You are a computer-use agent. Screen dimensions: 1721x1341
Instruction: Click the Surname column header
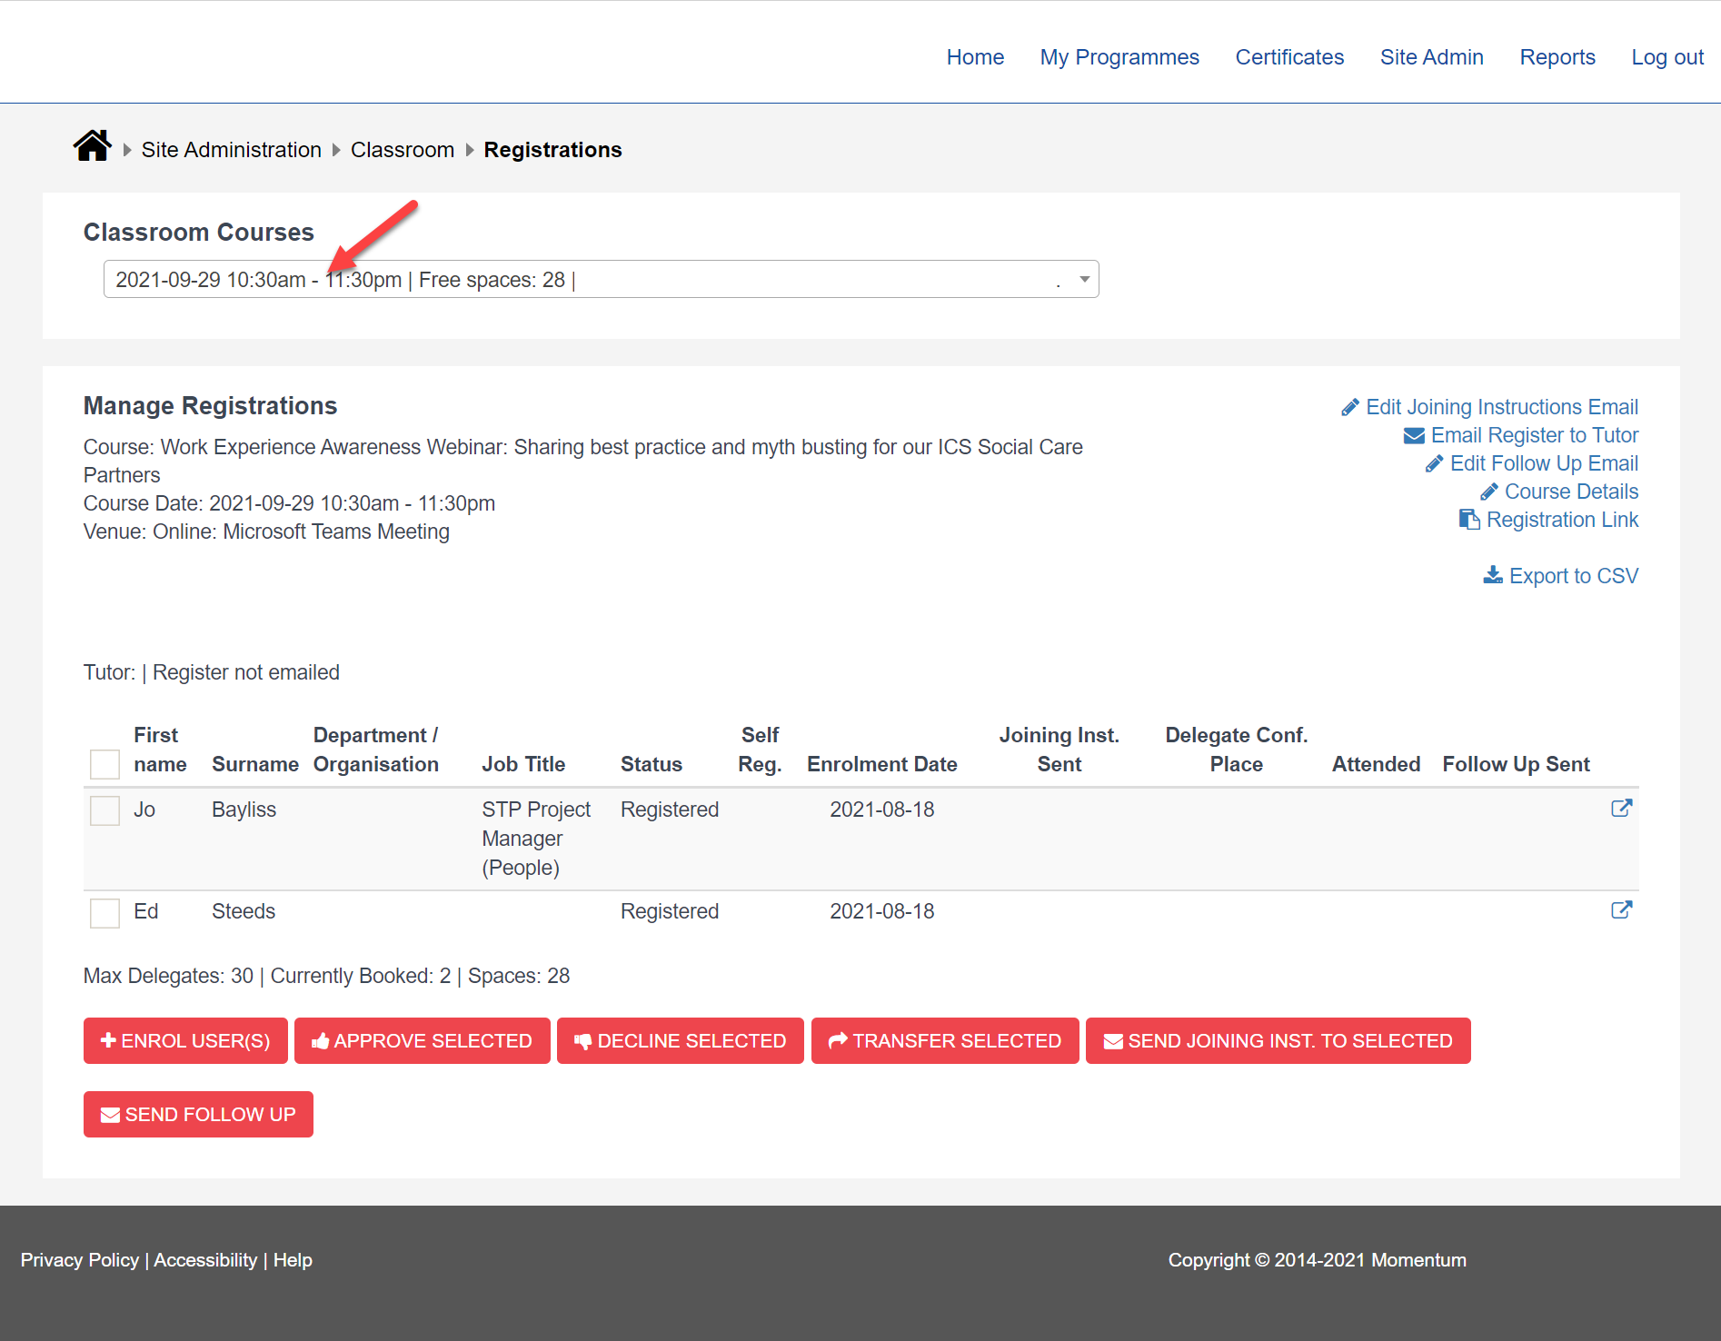pyautogui.click(x=255, y=764)
